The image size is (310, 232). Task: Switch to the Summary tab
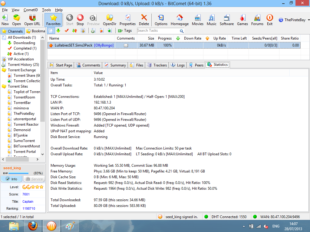coord(115,65)
